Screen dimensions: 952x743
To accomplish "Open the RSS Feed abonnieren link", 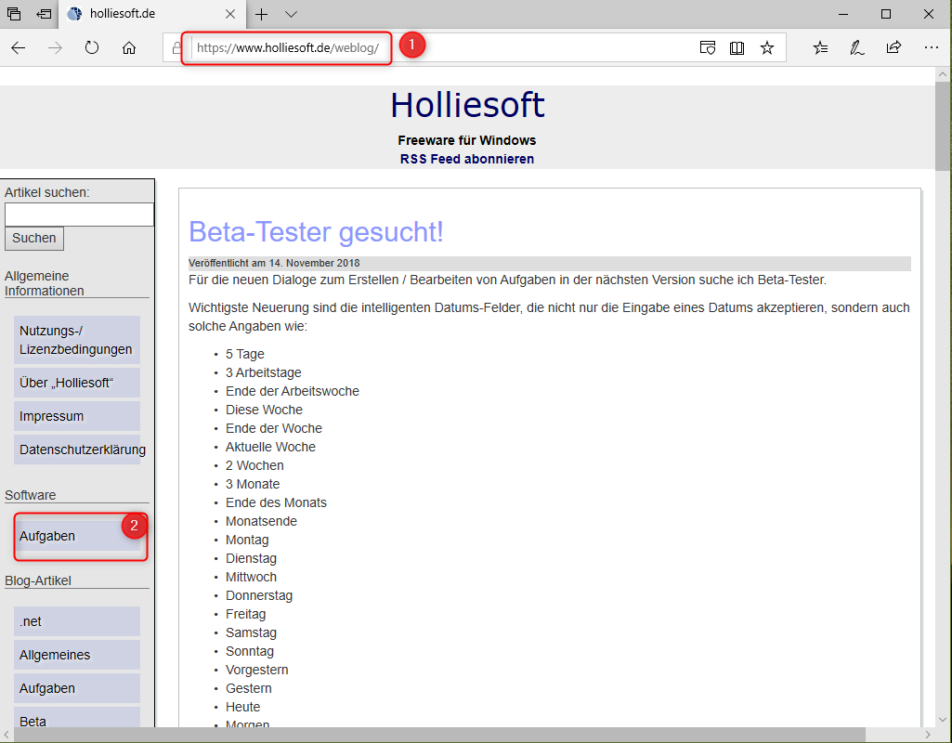I will point(466,159).
